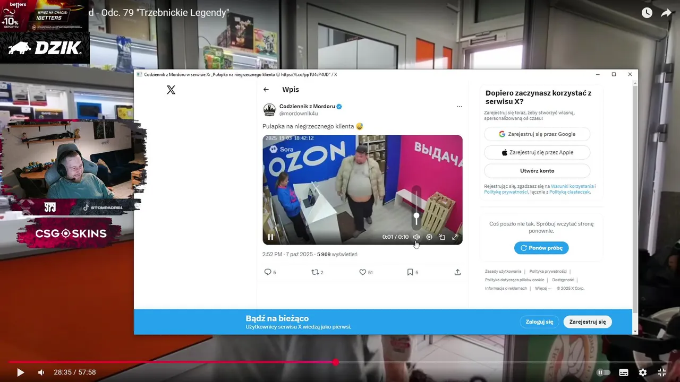
Task: Open the Zasady użytkowania footer link
Action: (x=503, y=272)
